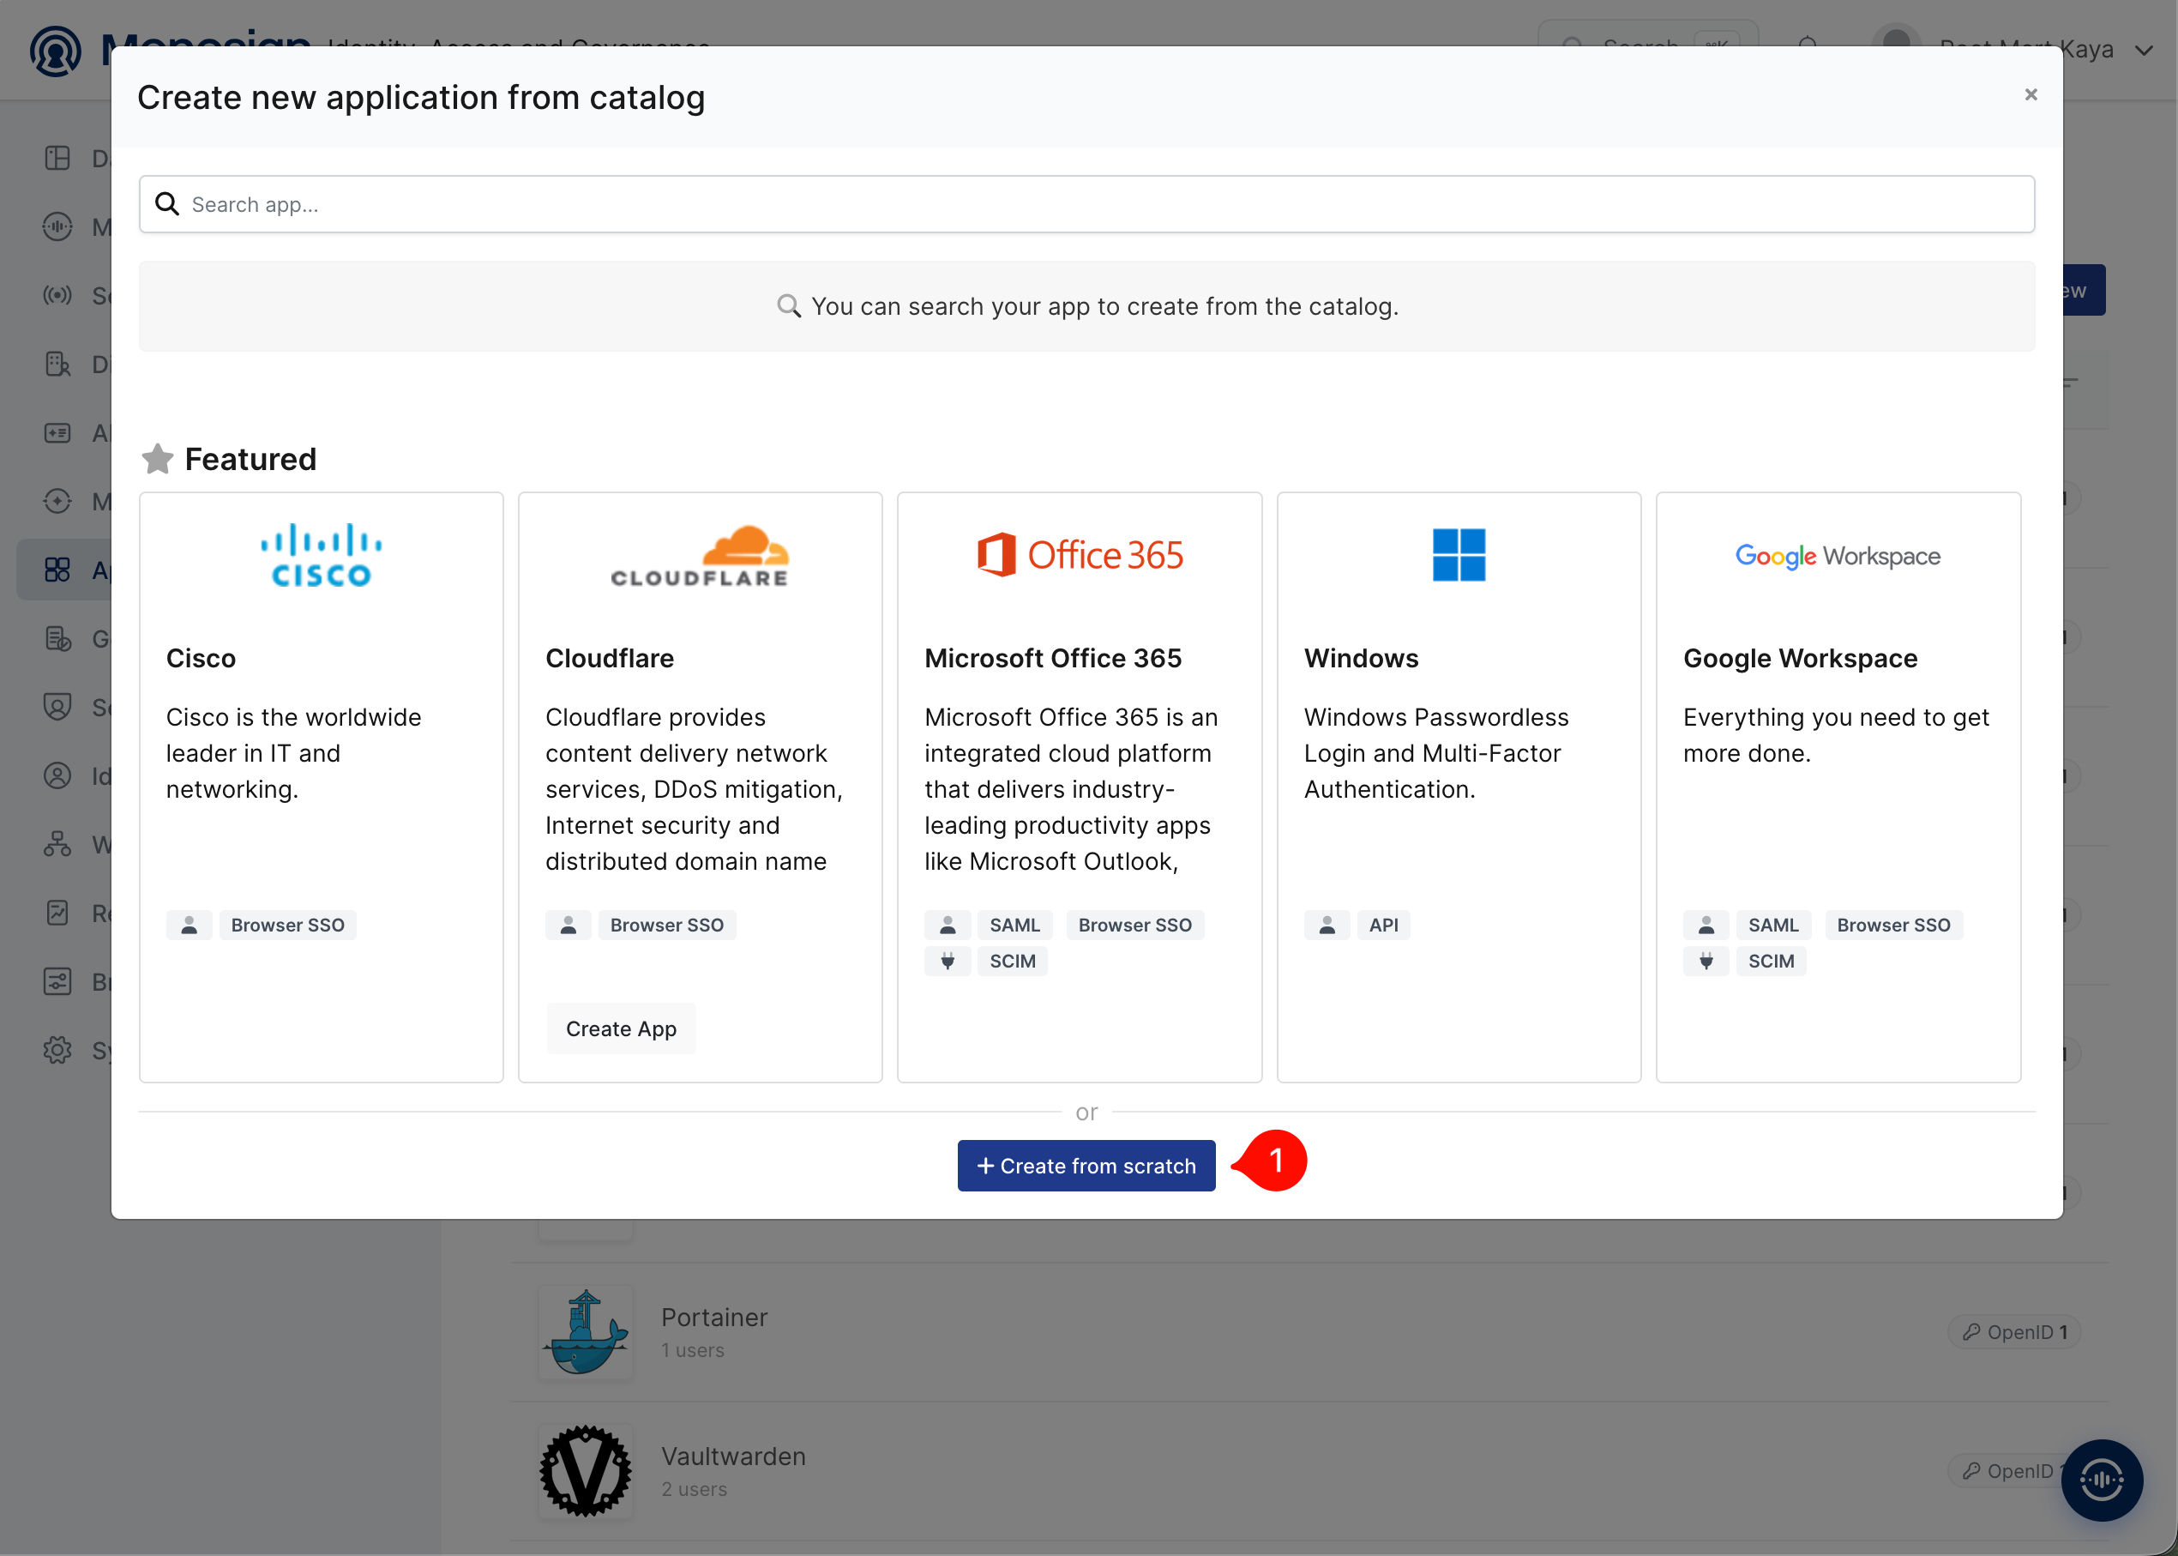Viewport: 2178px width, 1556px height.
Task: Open the gear settings icon in the sidebar
Action: point(57,1050)
